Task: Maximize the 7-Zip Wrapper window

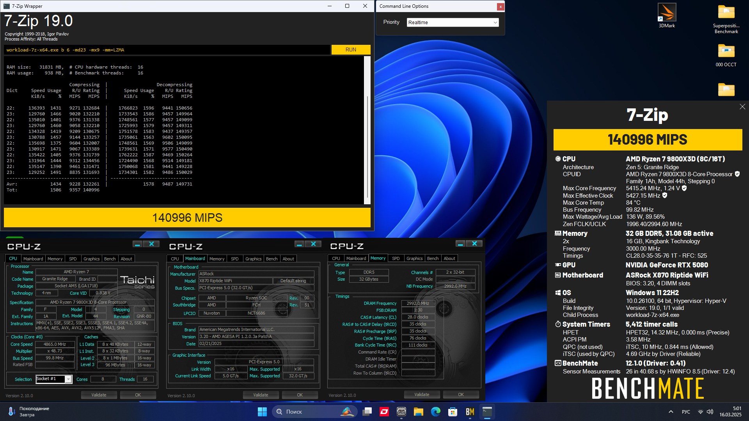Action: tap(347, 6)
